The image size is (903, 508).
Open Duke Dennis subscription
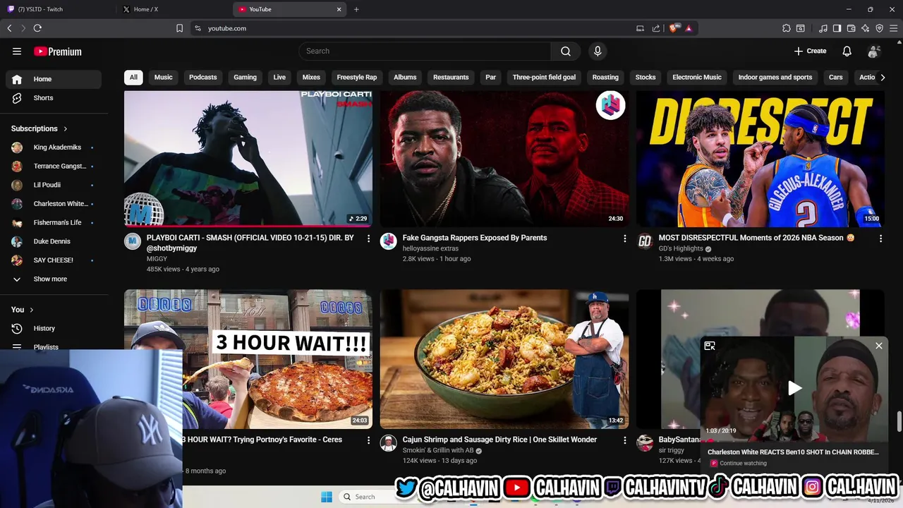(x=54, y=241)
